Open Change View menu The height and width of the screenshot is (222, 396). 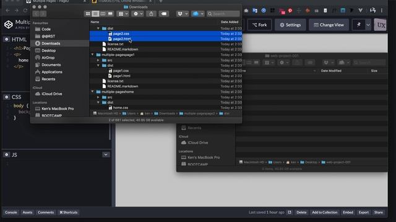(x=329, y=25)
